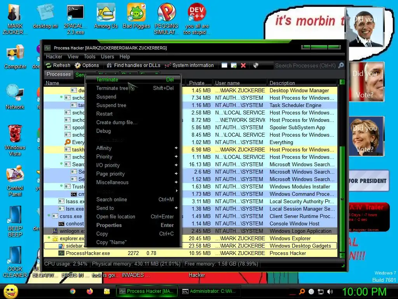Viewport: 398px width, 299px height.
Task: Click the 10:00 PM taskbar clock
Action: point(364,292)
